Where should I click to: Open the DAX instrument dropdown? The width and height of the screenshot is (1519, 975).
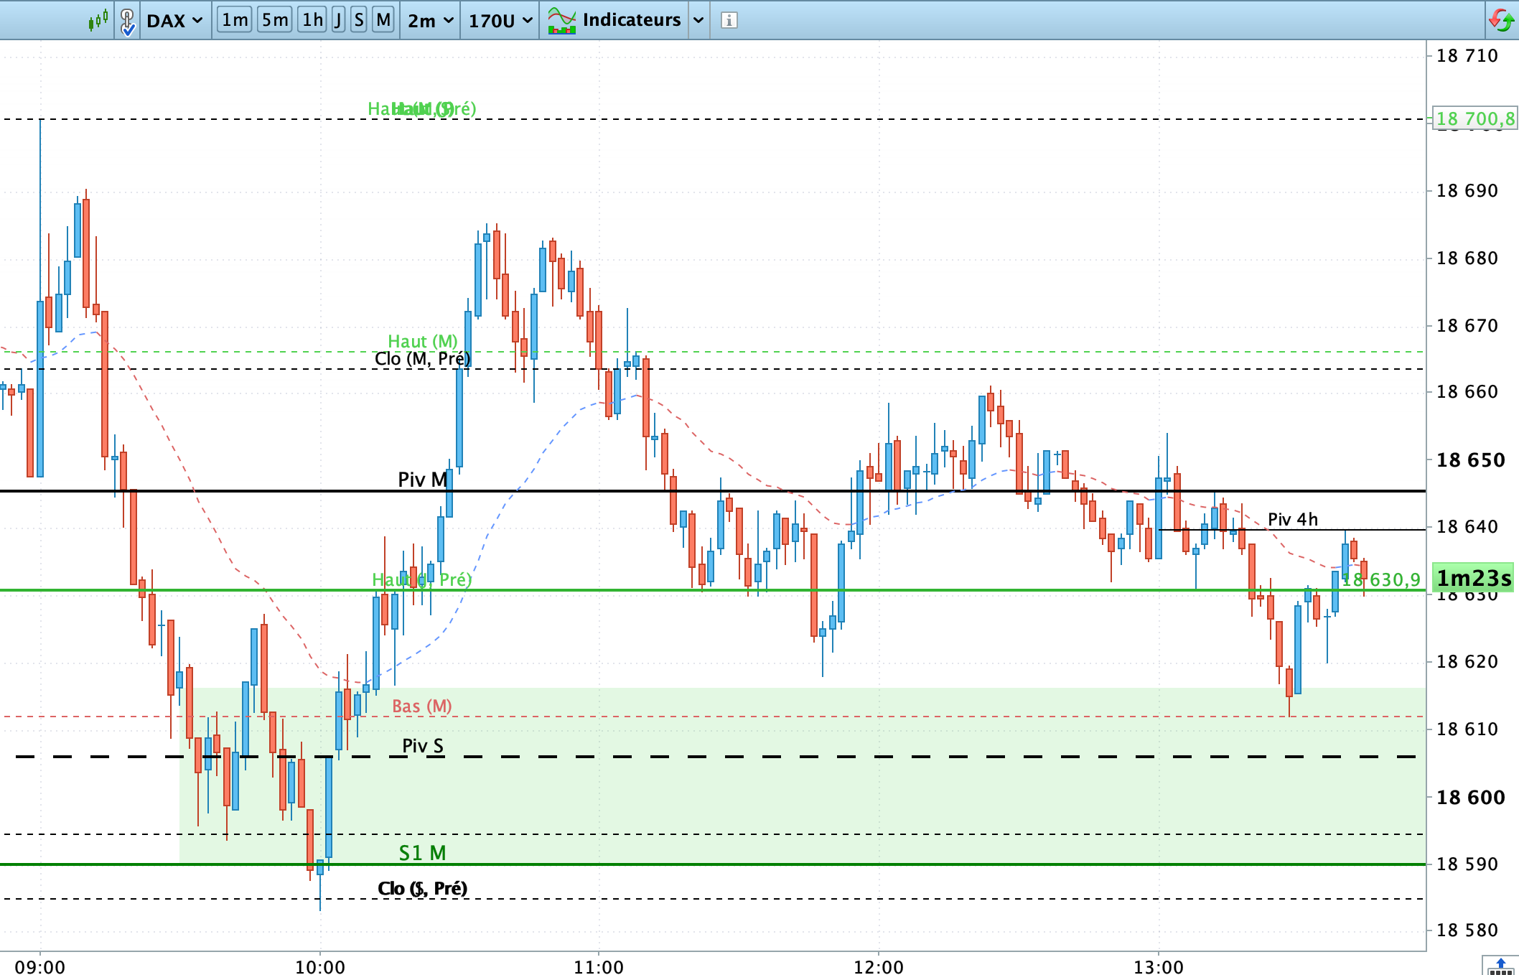coord(174,21)
